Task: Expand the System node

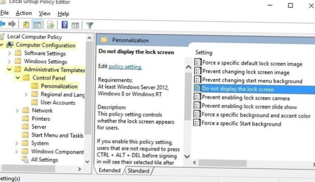Action: tap(17, 143)
